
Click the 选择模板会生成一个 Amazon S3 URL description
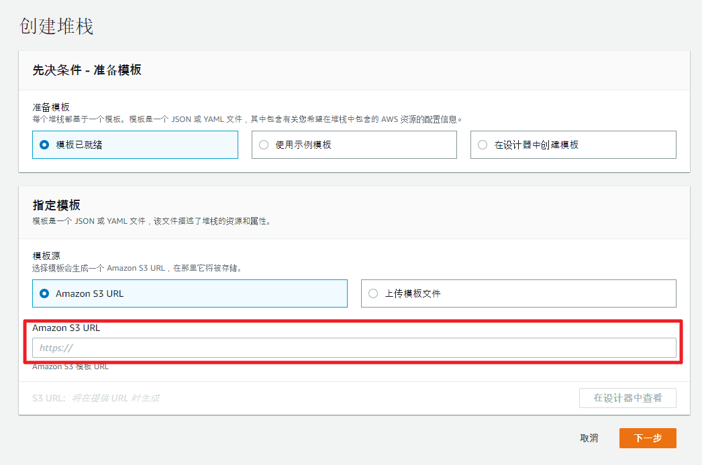137,268
